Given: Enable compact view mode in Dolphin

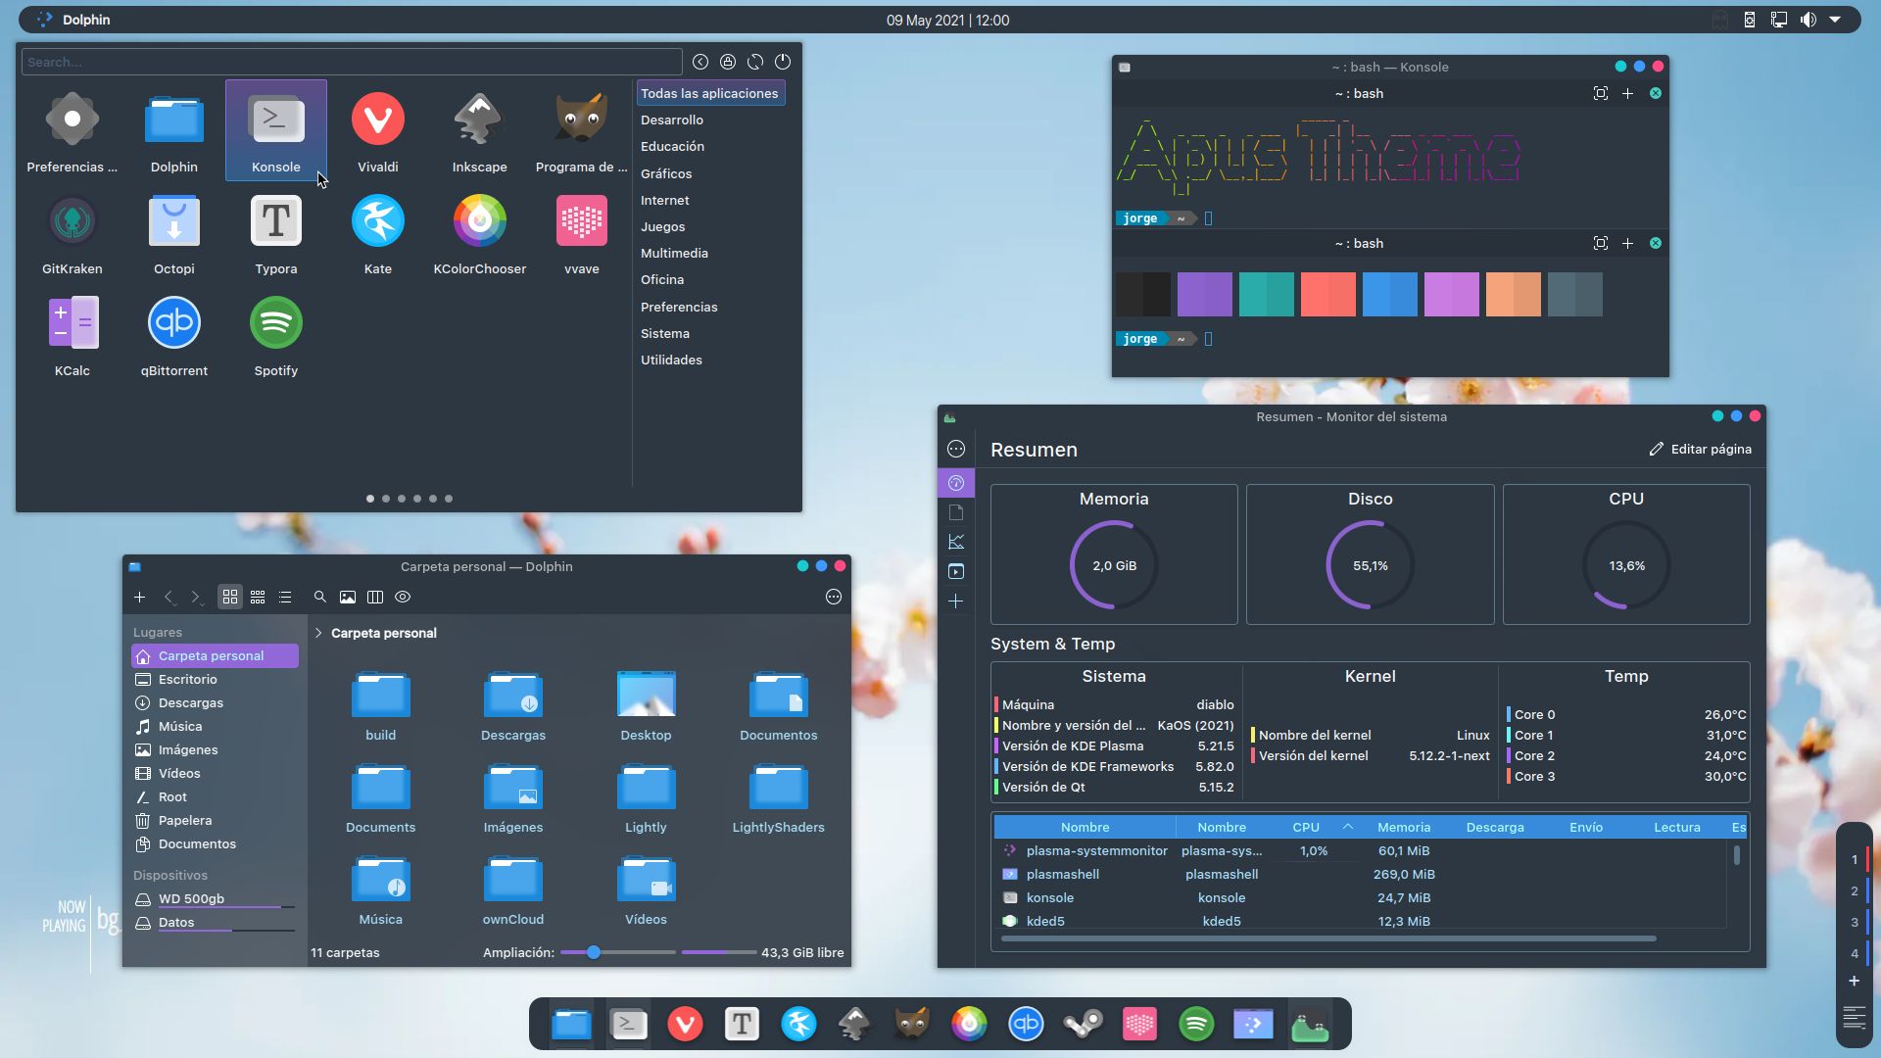Looking at the screenshot, I should (258, 597).
